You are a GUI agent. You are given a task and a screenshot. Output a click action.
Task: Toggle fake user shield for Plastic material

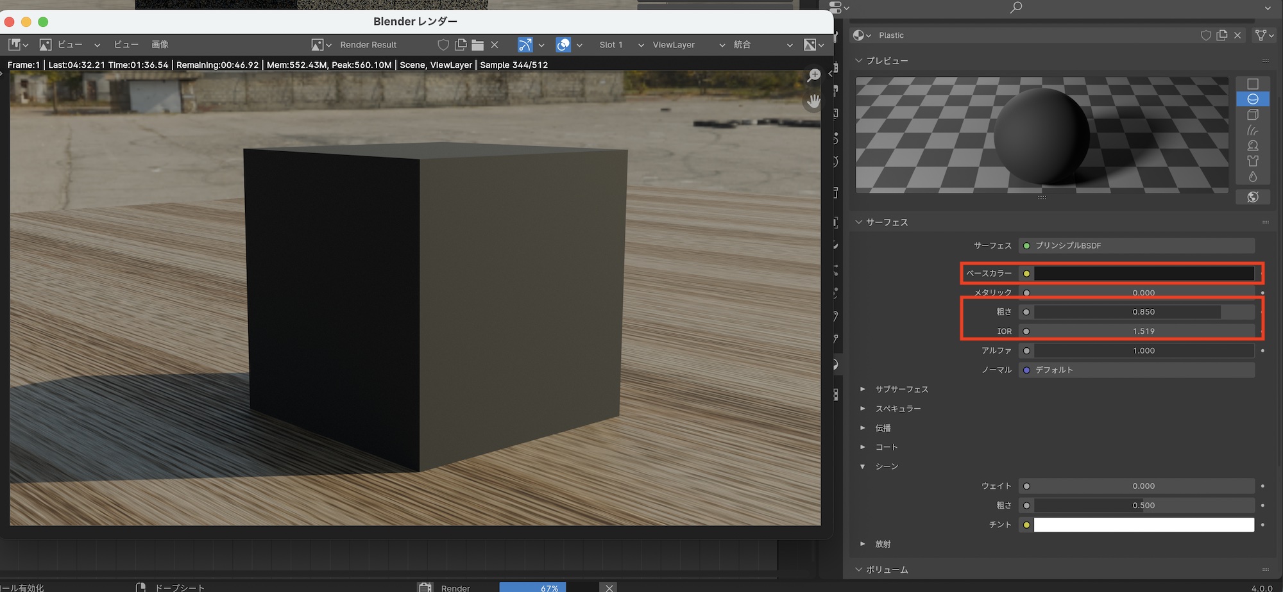coord(1205,35)
